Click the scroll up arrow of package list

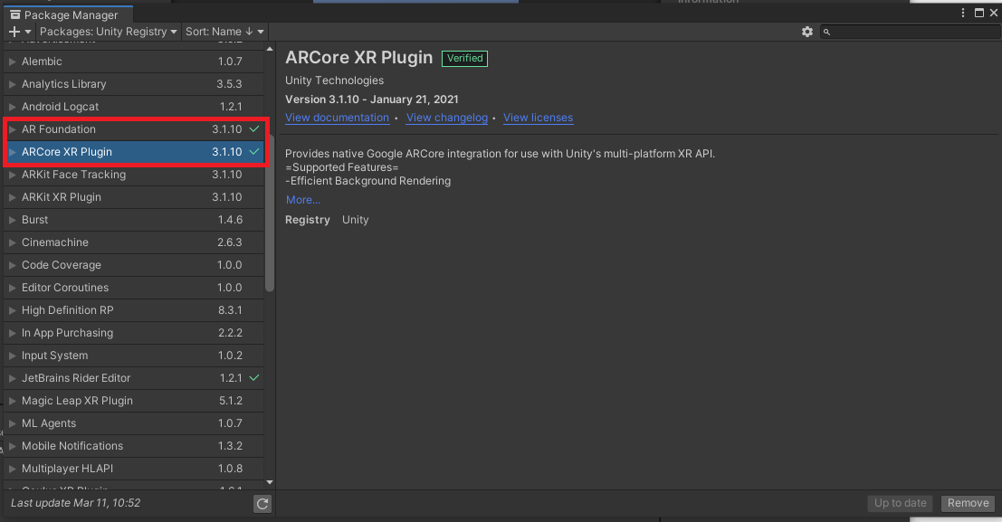pyautogui.click(x=270, y=49)
